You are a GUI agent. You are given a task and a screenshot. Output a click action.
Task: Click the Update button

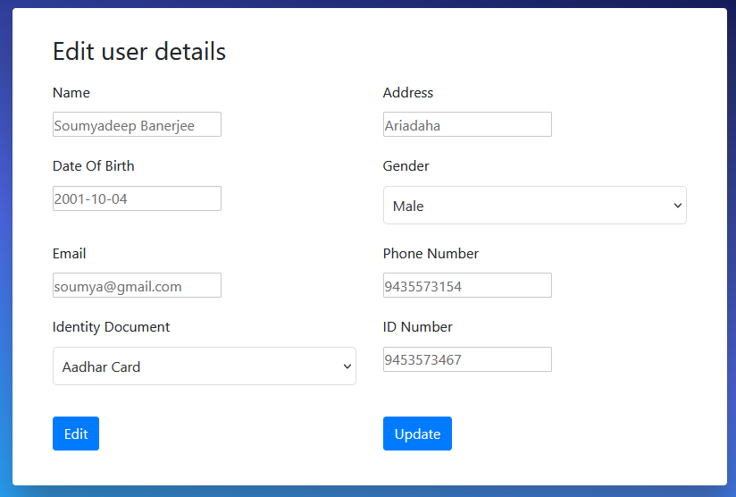click(417, 434)
